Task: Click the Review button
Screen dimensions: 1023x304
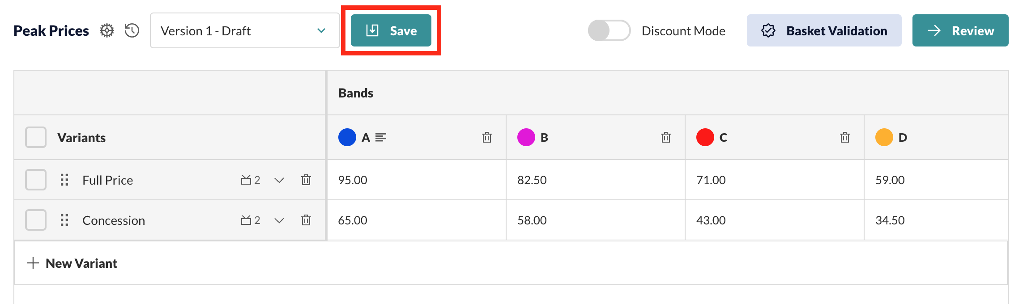Action: pos(960,30)
